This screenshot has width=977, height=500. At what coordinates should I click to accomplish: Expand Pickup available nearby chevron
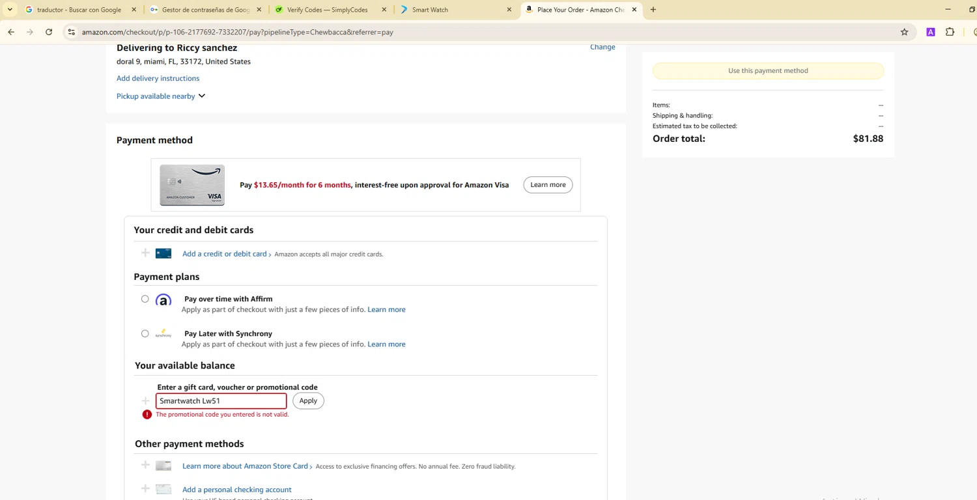click(x=202, y=96)
